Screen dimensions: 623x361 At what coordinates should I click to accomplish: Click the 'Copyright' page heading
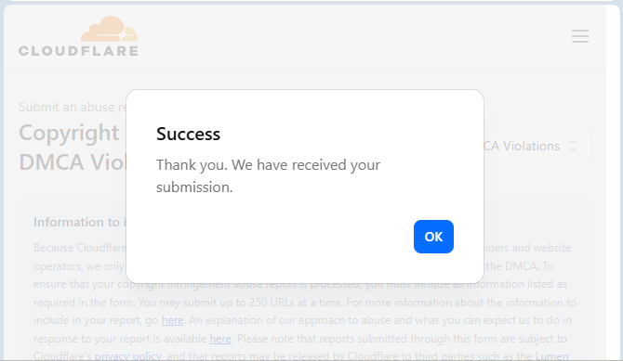click(69, 133)
